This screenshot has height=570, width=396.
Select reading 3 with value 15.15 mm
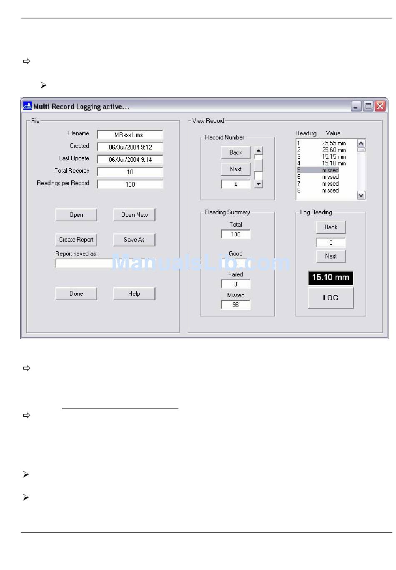327,157
